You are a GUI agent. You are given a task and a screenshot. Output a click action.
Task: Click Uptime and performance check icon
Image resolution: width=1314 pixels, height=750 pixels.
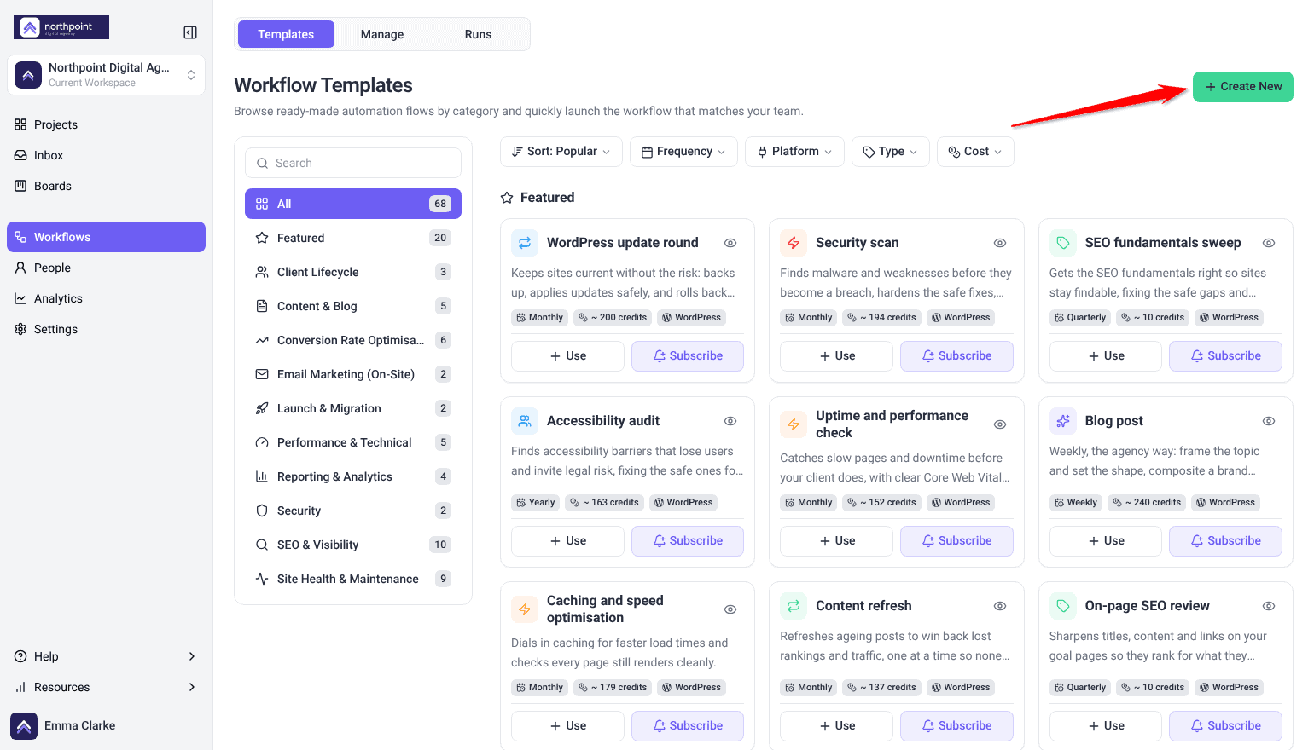(x=794, y=424)
